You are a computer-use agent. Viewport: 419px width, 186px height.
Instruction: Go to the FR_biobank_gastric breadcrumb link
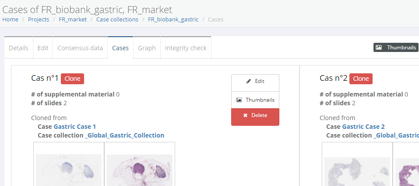pyautogui.click(x=173, y=20)
